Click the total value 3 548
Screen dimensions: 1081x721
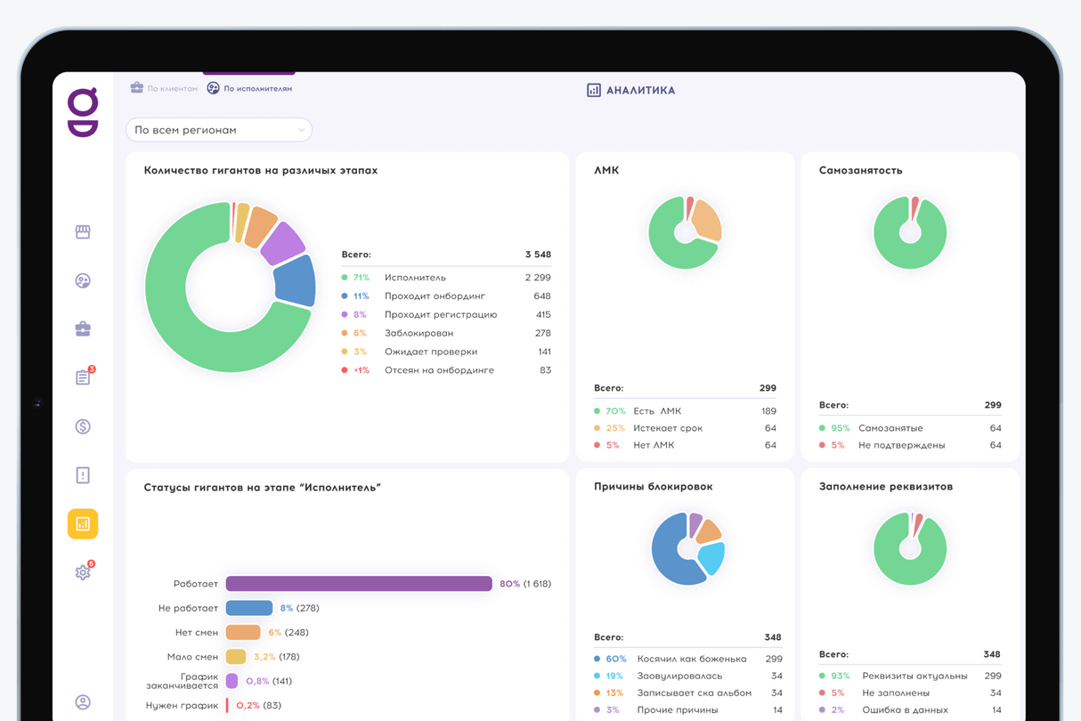538,255
